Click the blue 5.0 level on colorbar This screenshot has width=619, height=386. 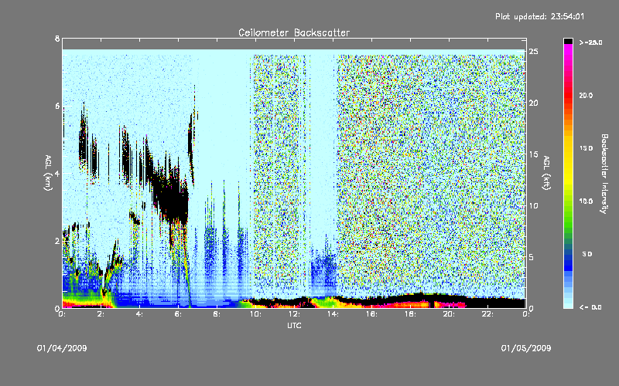568,254
